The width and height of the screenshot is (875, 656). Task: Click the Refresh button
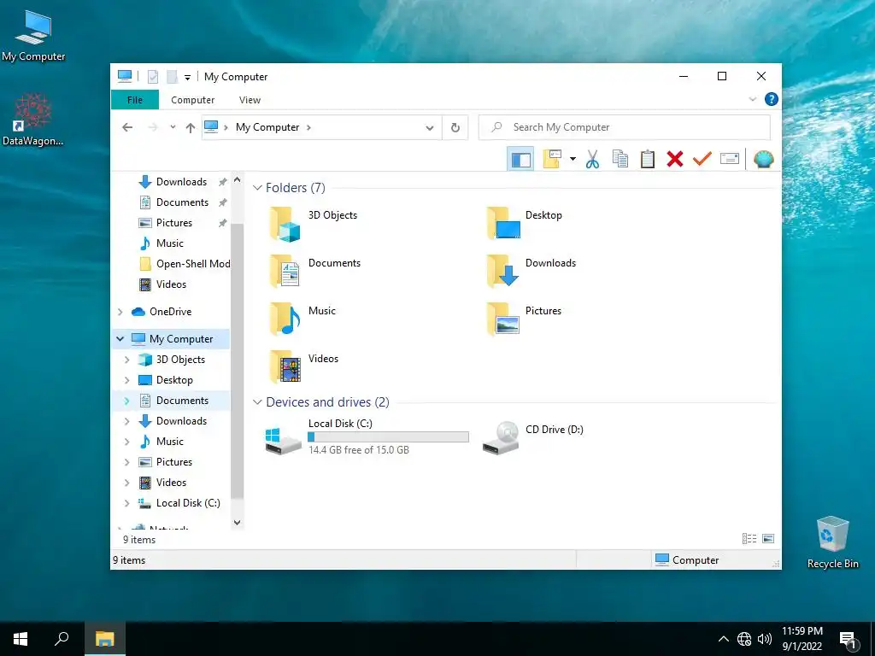(455, 128)
